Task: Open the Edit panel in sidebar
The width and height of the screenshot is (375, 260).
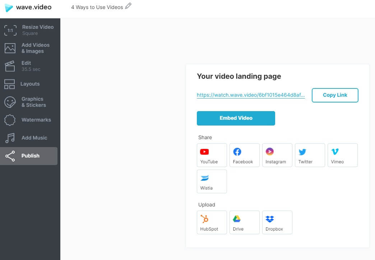Action: (30, 66)
